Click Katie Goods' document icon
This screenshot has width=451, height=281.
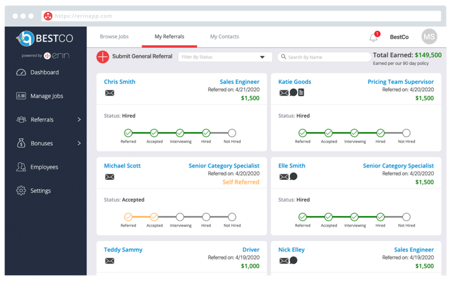[x=301, y=93]
